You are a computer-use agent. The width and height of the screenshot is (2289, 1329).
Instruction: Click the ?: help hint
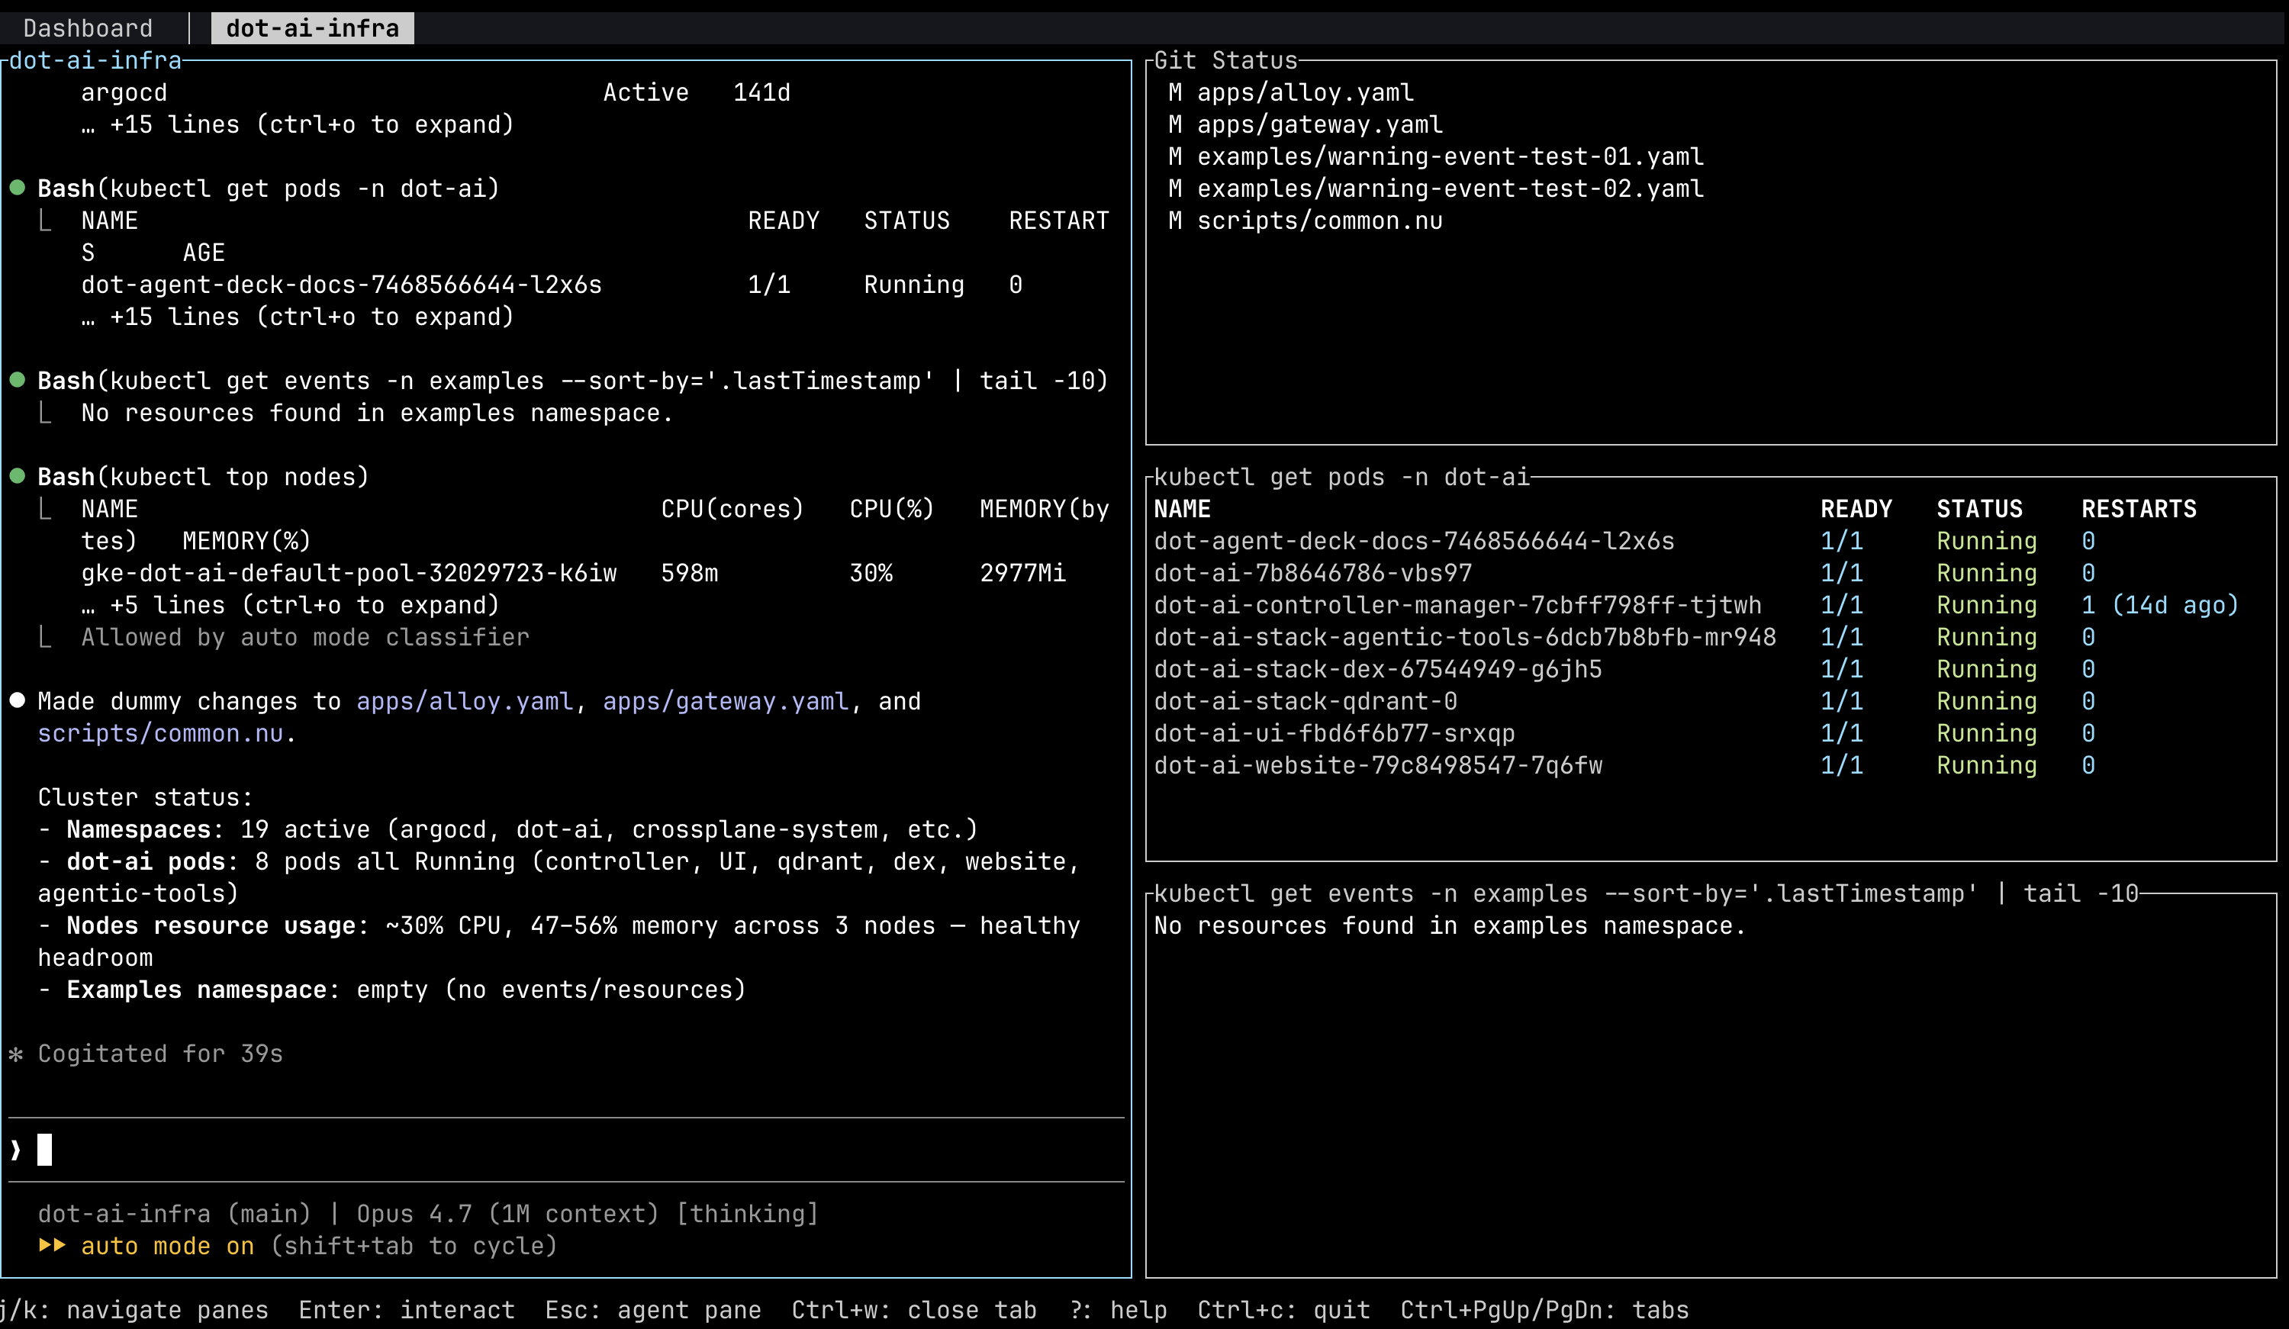[1118, 1310]
